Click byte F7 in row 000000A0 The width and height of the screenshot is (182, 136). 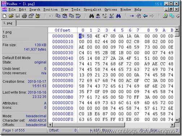[x=90, y=92]
